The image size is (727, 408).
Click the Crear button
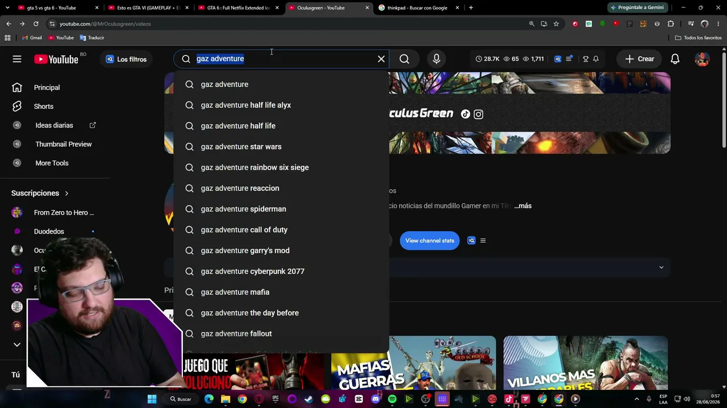pyautogui.click(x=640, y=59)
